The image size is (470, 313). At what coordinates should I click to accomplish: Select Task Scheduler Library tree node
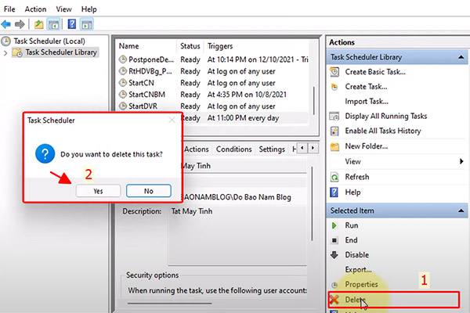61,52
